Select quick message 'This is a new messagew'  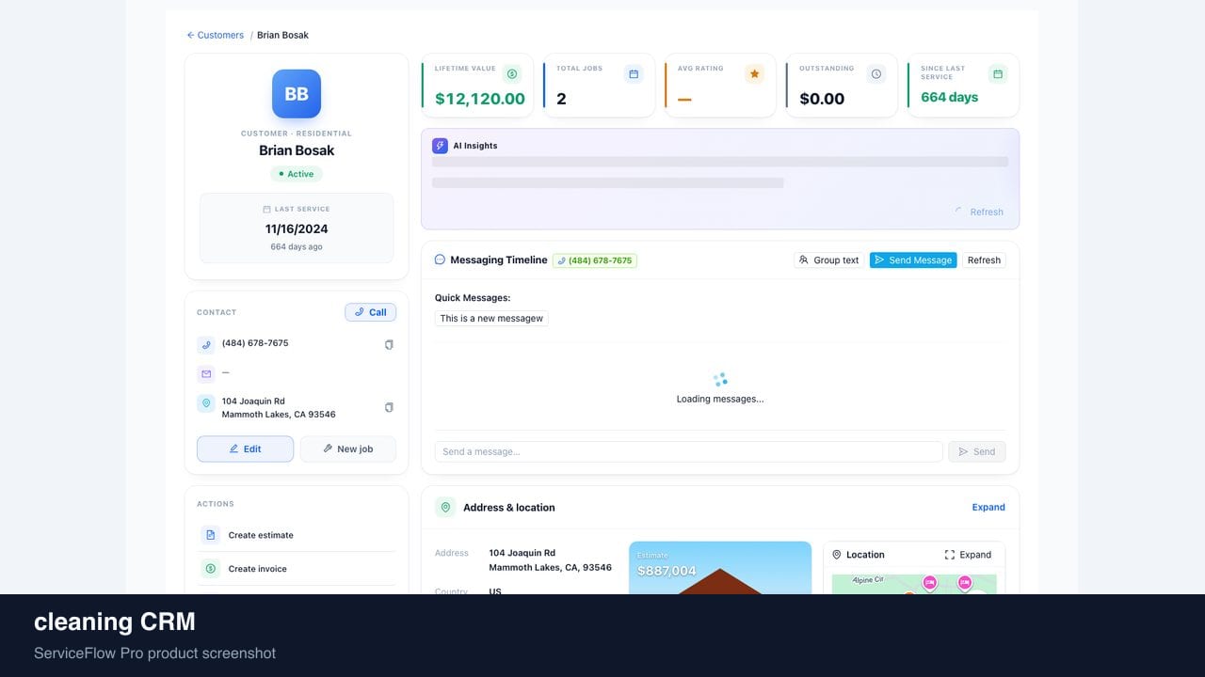tap(491, 318)
